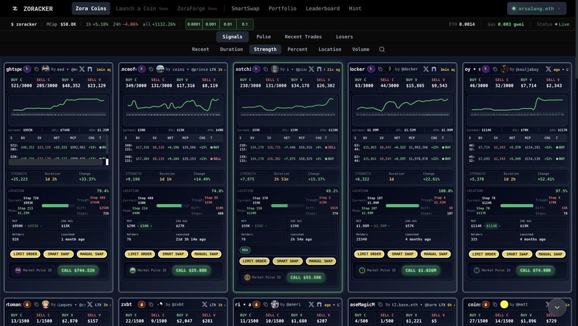Select the 0.01 amount option

coord(228,24)
